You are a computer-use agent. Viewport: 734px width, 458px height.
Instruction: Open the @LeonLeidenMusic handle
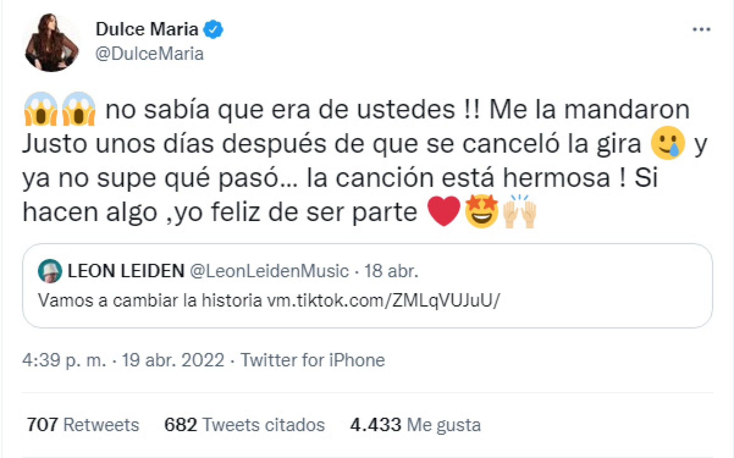269,271
